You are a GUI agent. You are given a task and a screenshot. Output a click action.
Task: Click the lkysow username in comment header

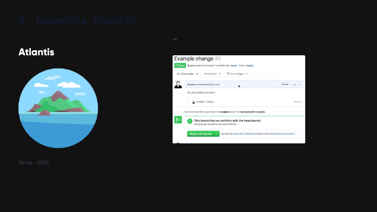click(x=191, y=84)
